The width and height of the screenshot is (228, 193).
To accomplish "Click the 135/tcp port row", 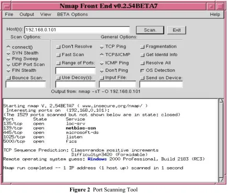I will click(x=44, y=124).
